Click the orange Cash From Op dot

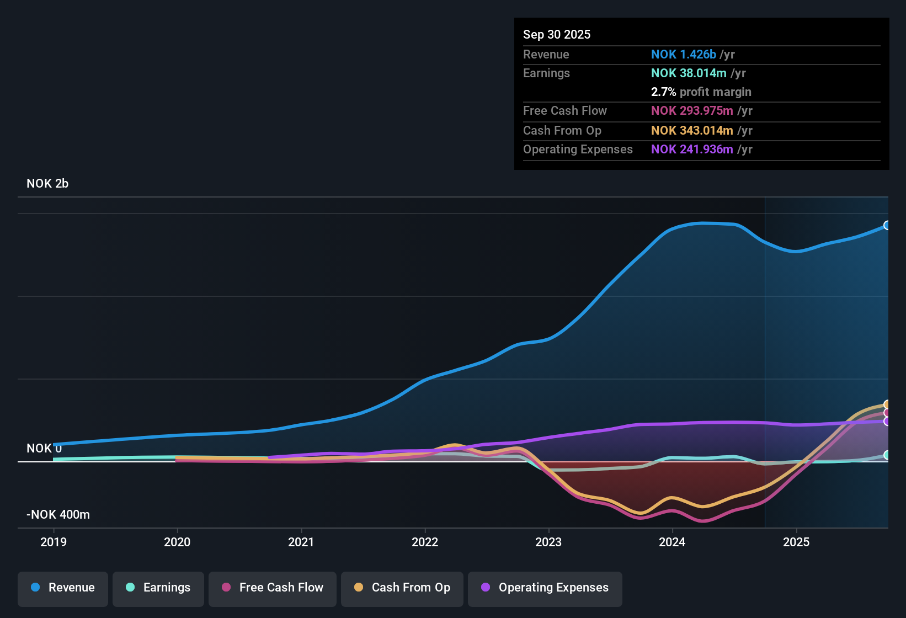tap(358, 588)
